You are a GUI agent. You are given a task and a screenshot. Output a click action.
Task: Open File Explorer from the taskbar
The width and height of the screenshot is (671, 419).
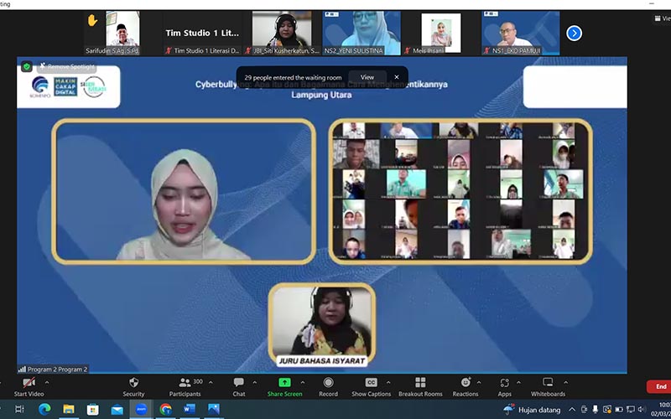coord(69,409)
